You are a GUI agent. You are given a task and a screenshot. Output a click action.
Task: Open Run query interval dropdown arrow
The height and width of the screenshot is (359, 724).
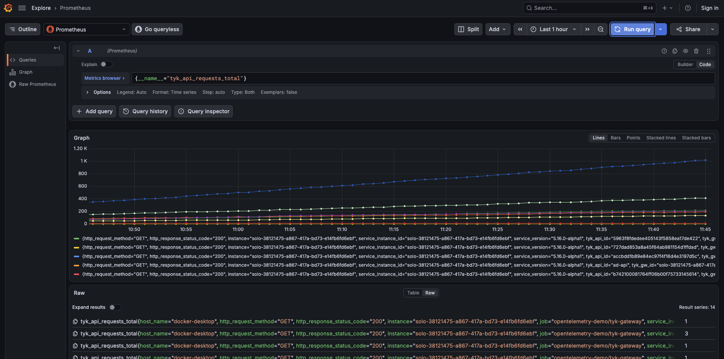(661, 29)
